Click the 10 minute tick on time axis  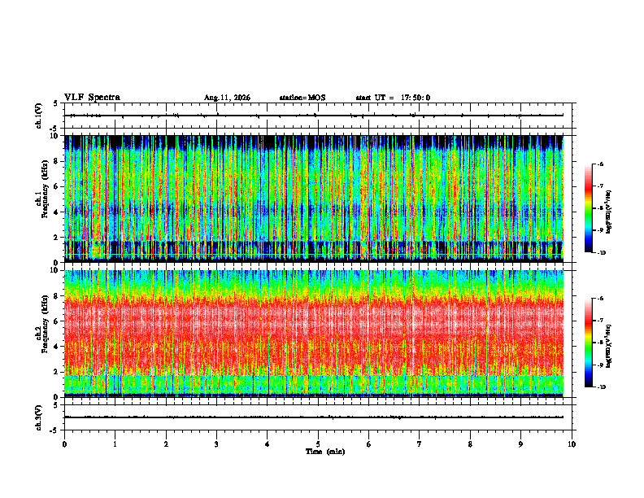[572, 444]
